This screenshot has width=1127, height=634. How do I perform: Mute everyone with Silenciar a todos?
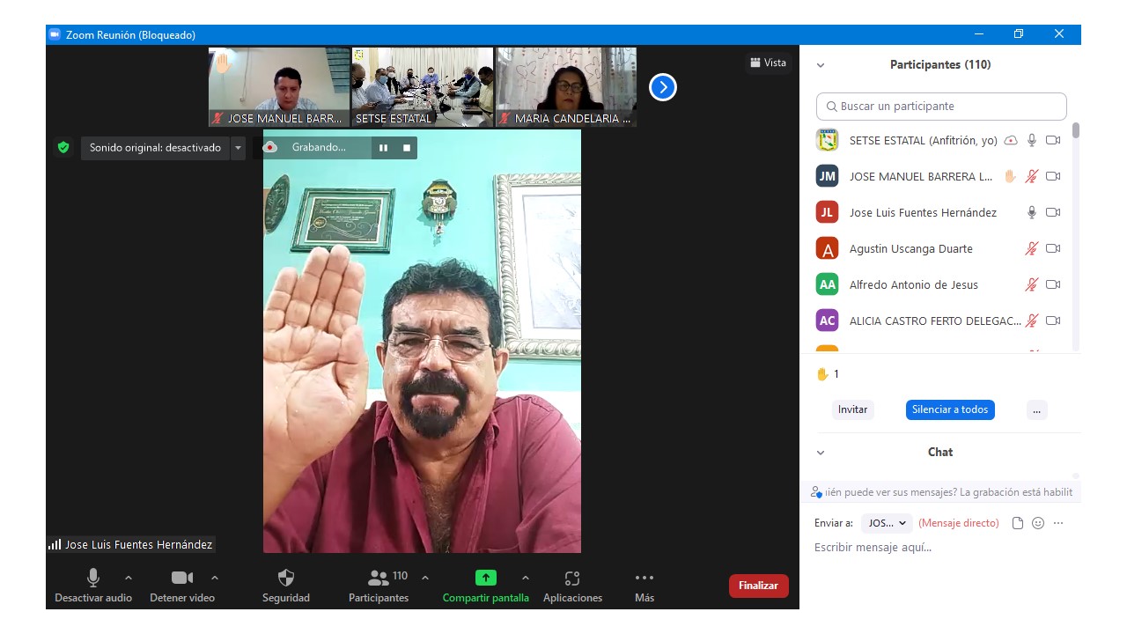950,409
